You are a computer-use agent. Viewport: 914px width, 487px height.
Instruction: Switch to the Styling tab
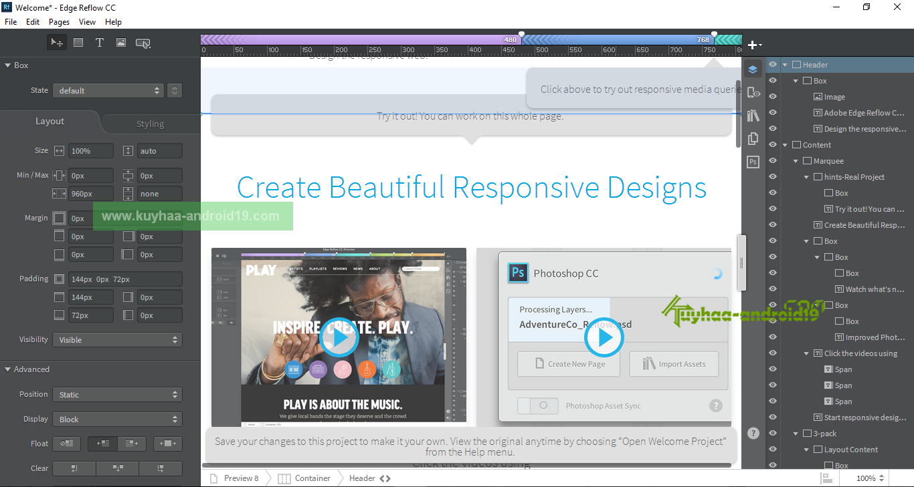(150, 124)
